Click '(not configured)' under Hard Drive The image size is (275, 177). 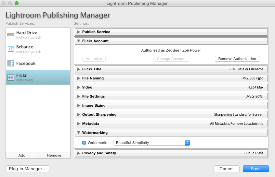pyautogui.click(x=28, y=37)
